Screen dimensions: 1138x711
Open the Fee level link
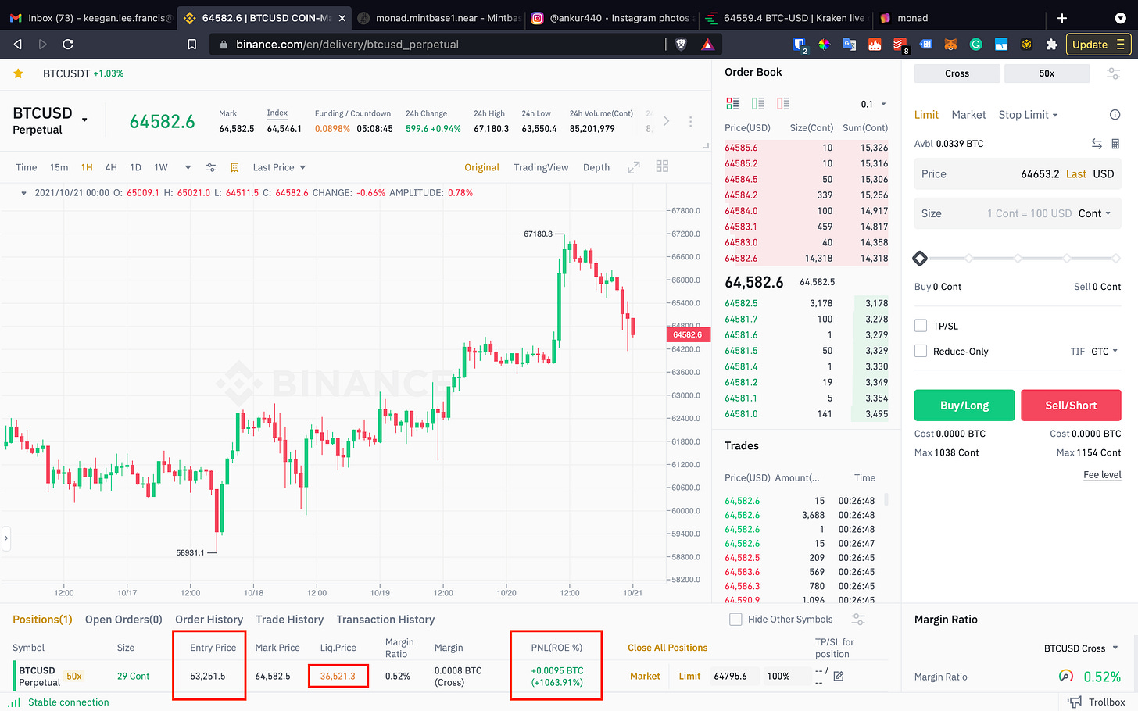pos(1102,475)
